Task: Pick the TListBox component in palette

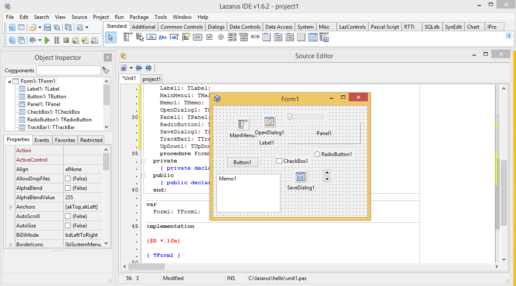Action: click(x=232, y=37)
